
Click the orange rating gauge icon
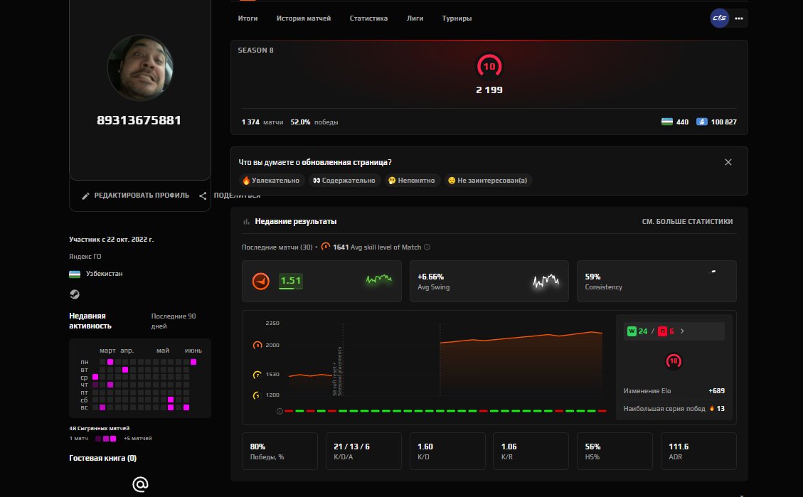260,281
